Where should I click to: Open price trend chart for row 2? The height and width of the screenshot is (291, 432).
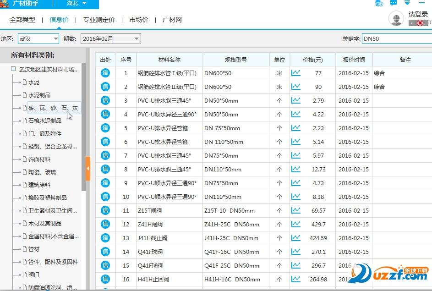tap(295, 87)
